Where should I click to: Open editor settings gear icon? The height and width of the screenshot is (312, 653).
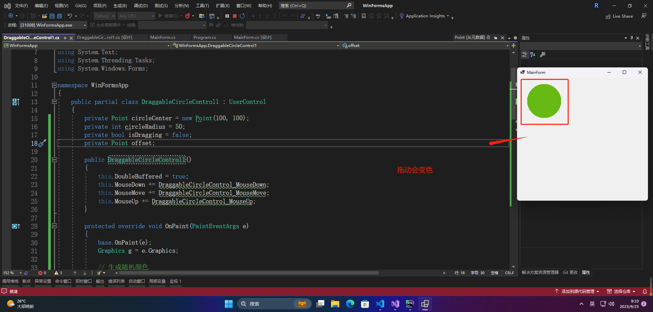tap(515, 38)
